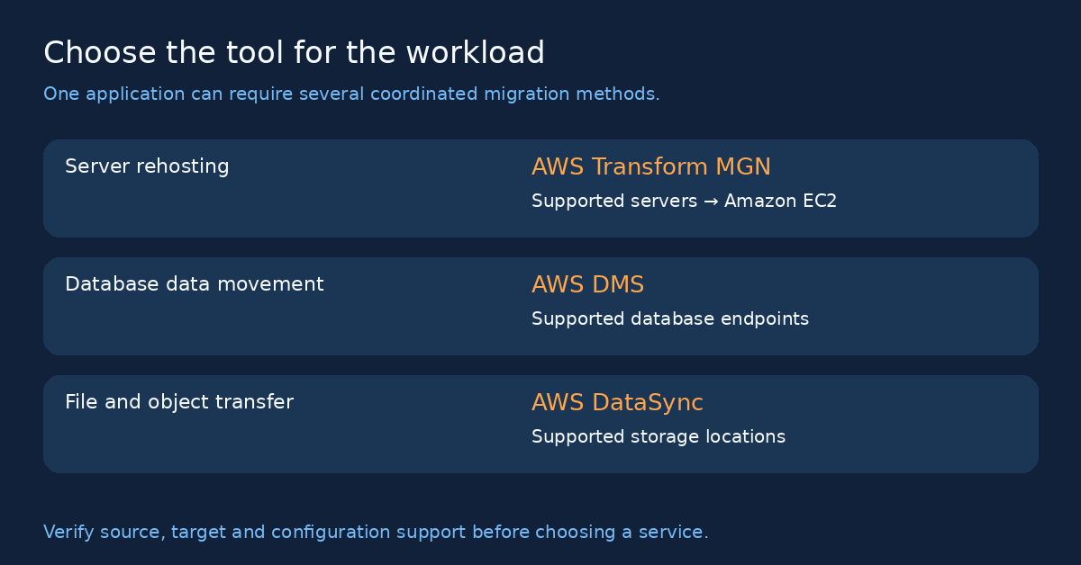This screenshot has height=565, width=1081.
Task: Click "Supported database endpoints" text
Action: pos(669,319)
